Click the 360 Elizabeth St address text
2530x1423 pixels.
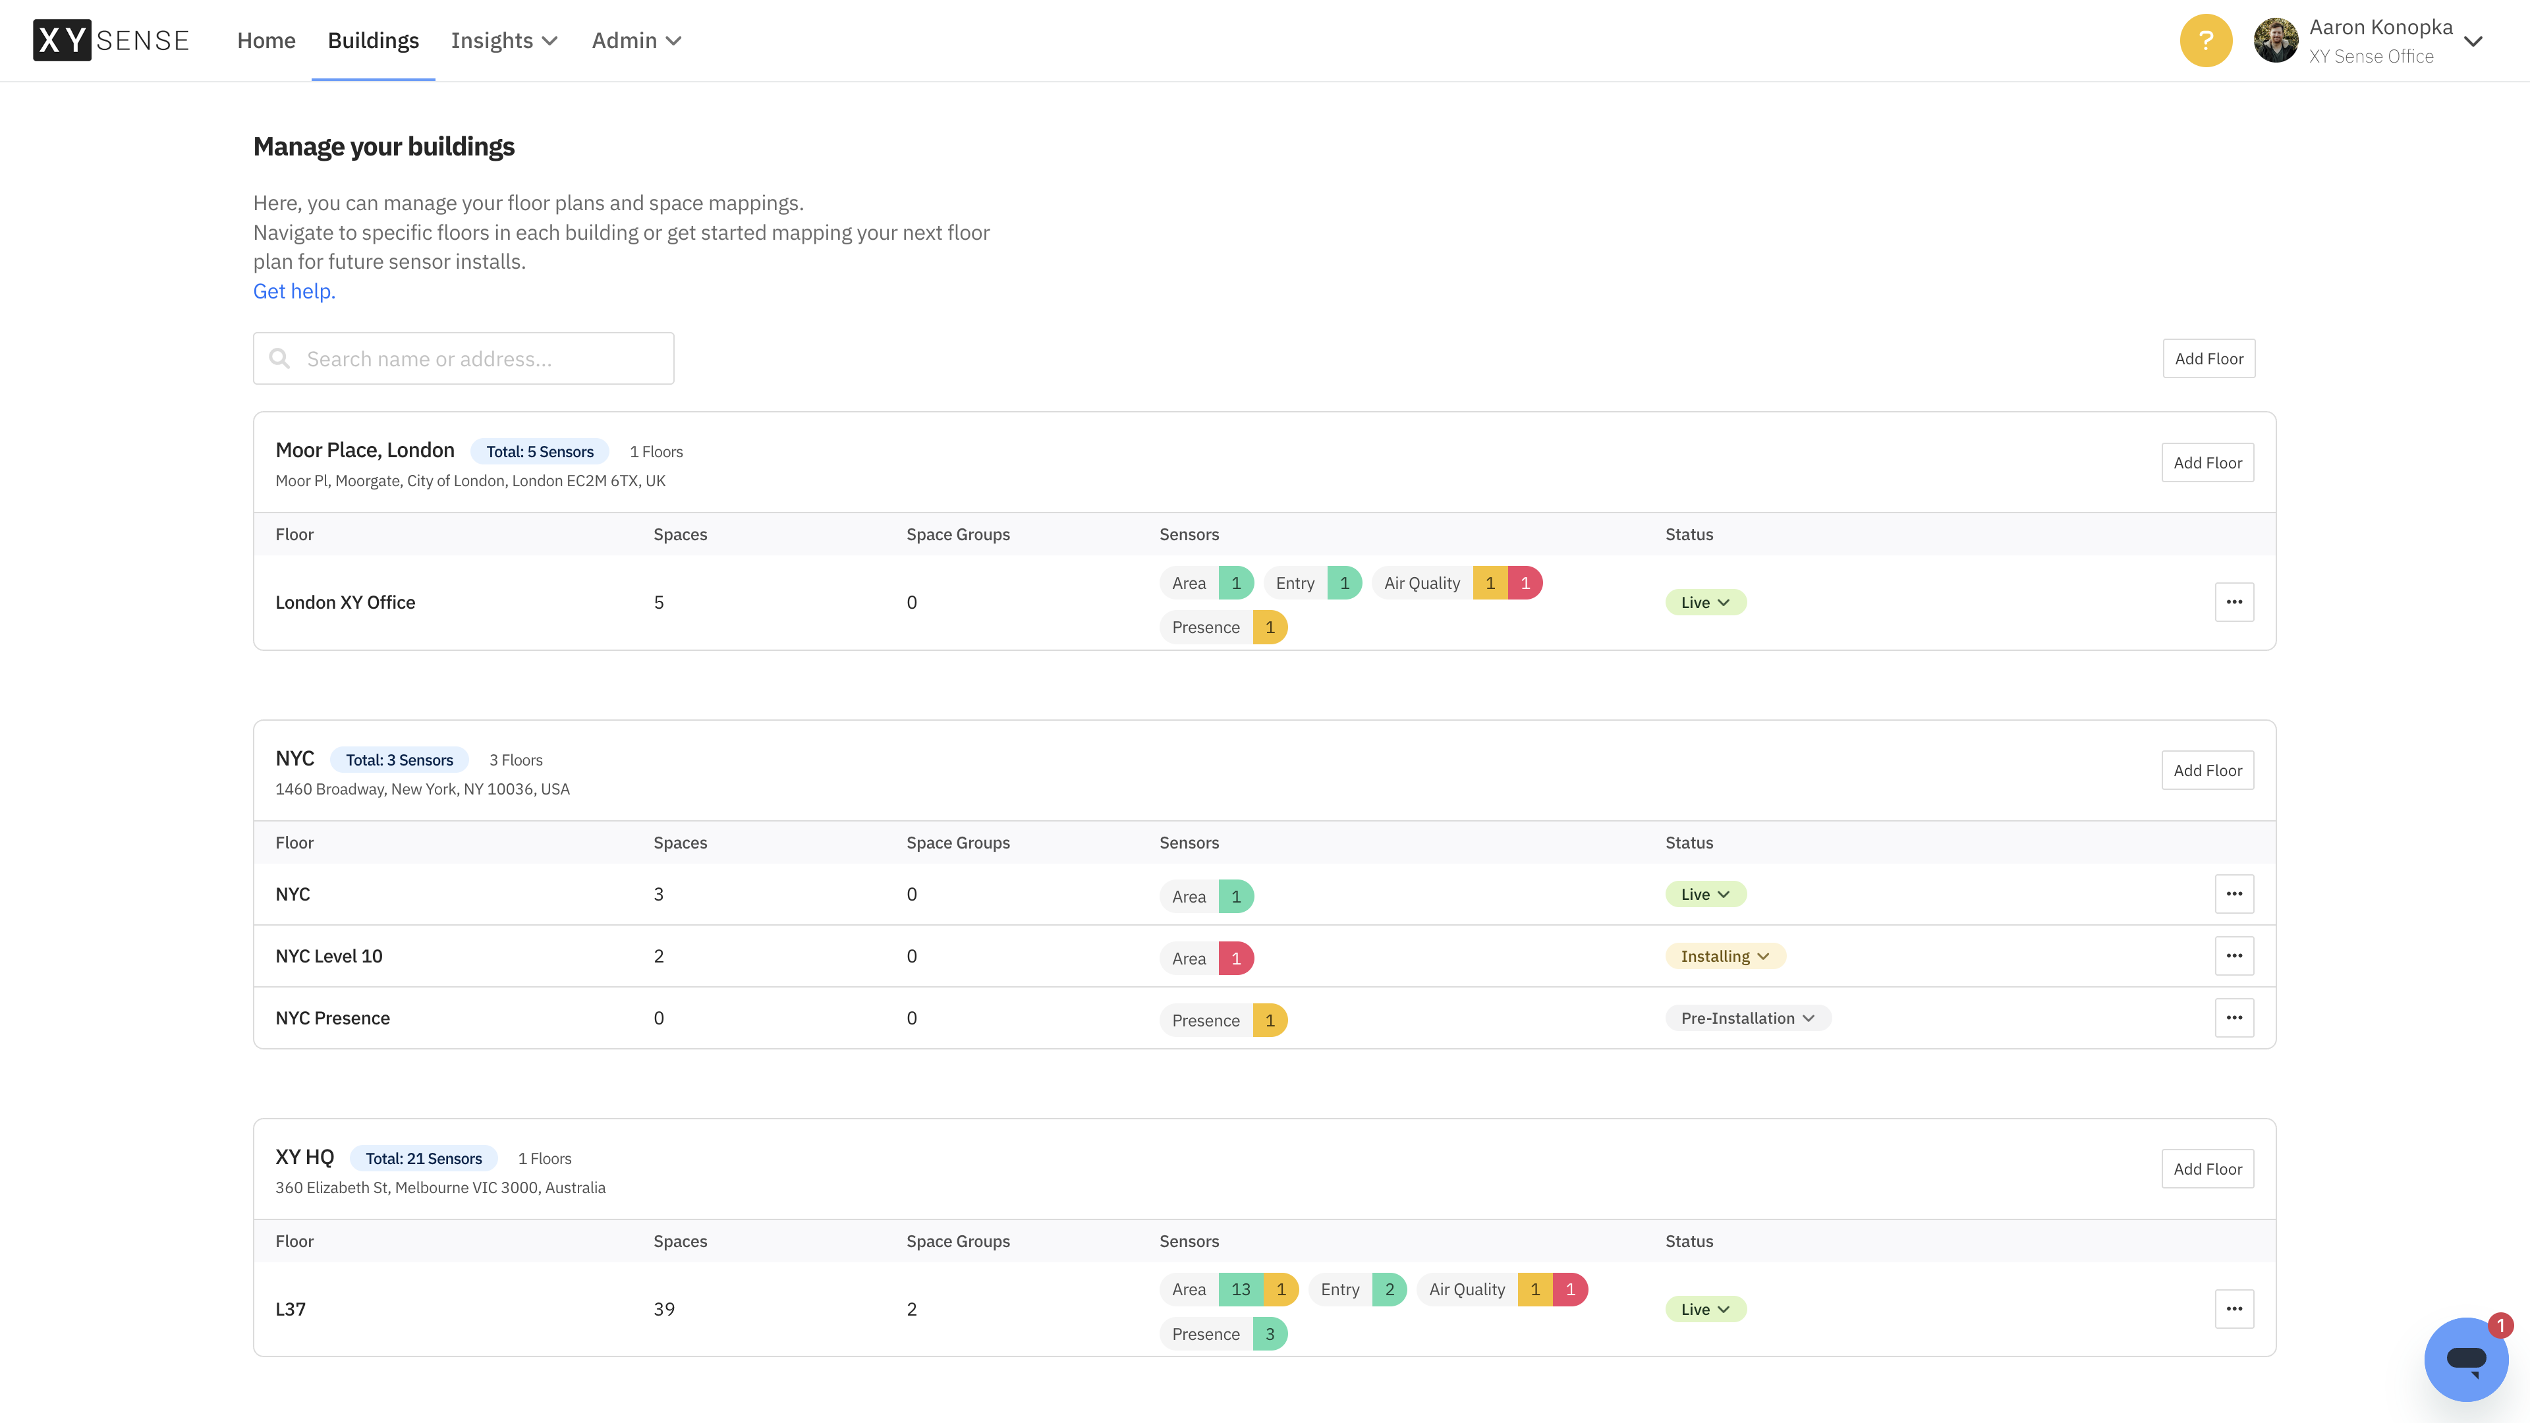tap(440, 1187)
